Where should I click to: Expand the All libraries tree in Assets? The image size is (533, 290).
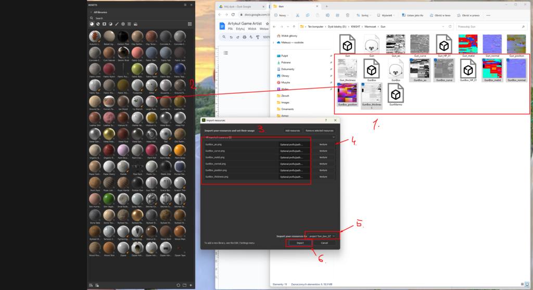[x=92, y=11]
